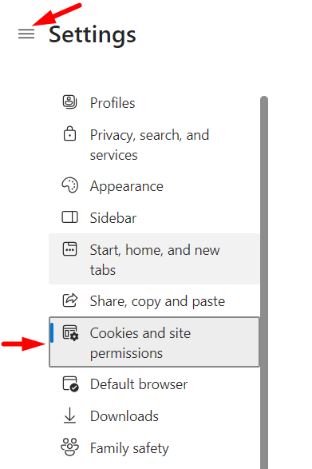Click the Share, copy and paste icon
This screenshot has height=469, width=312.
coord(70,300)
